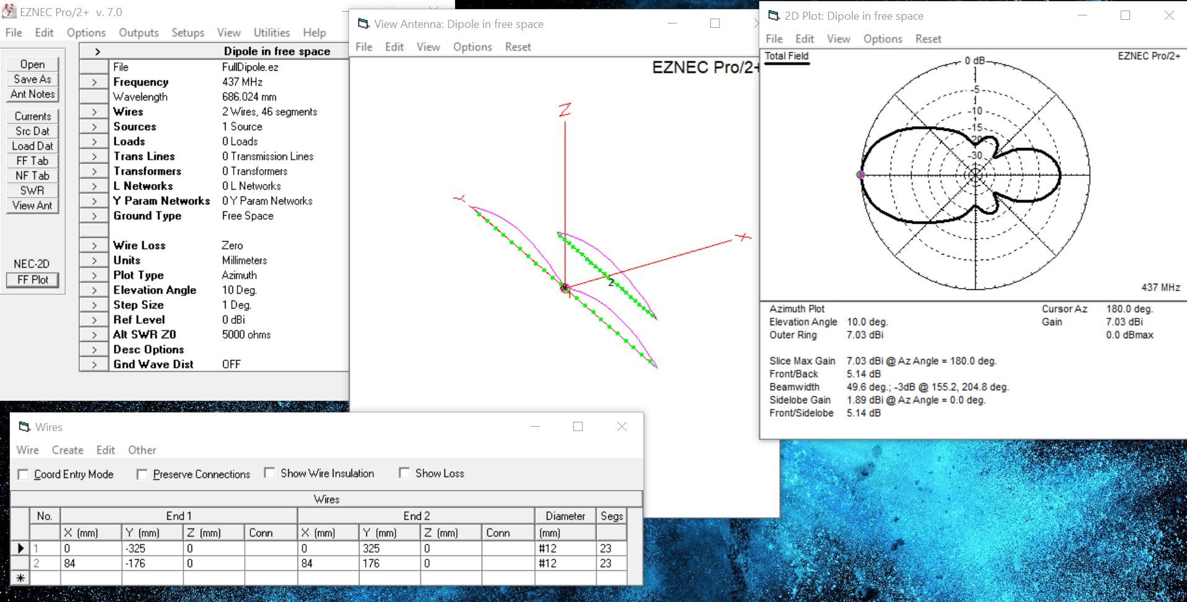This screenshot has width=1187, height=602.
Task: Toggle Preserve Connections checkbox
Action: point(142,474)
